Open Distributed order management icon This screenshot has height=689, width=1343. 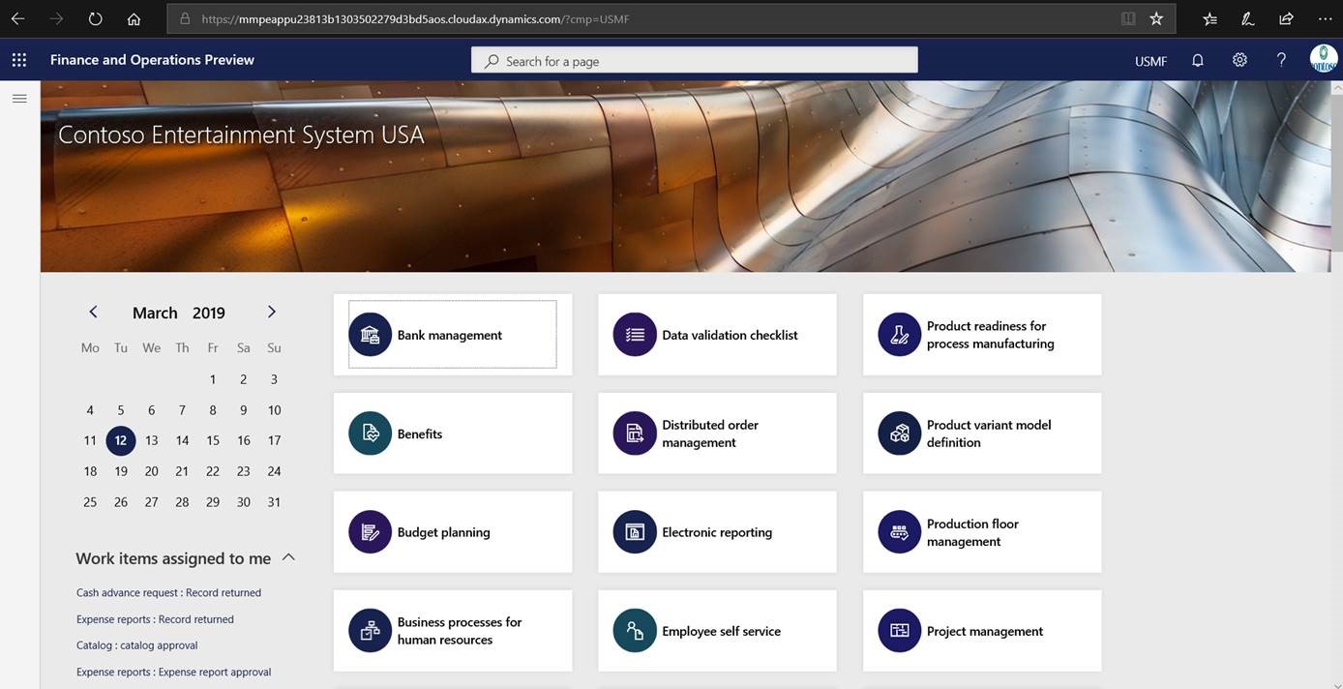635,434
